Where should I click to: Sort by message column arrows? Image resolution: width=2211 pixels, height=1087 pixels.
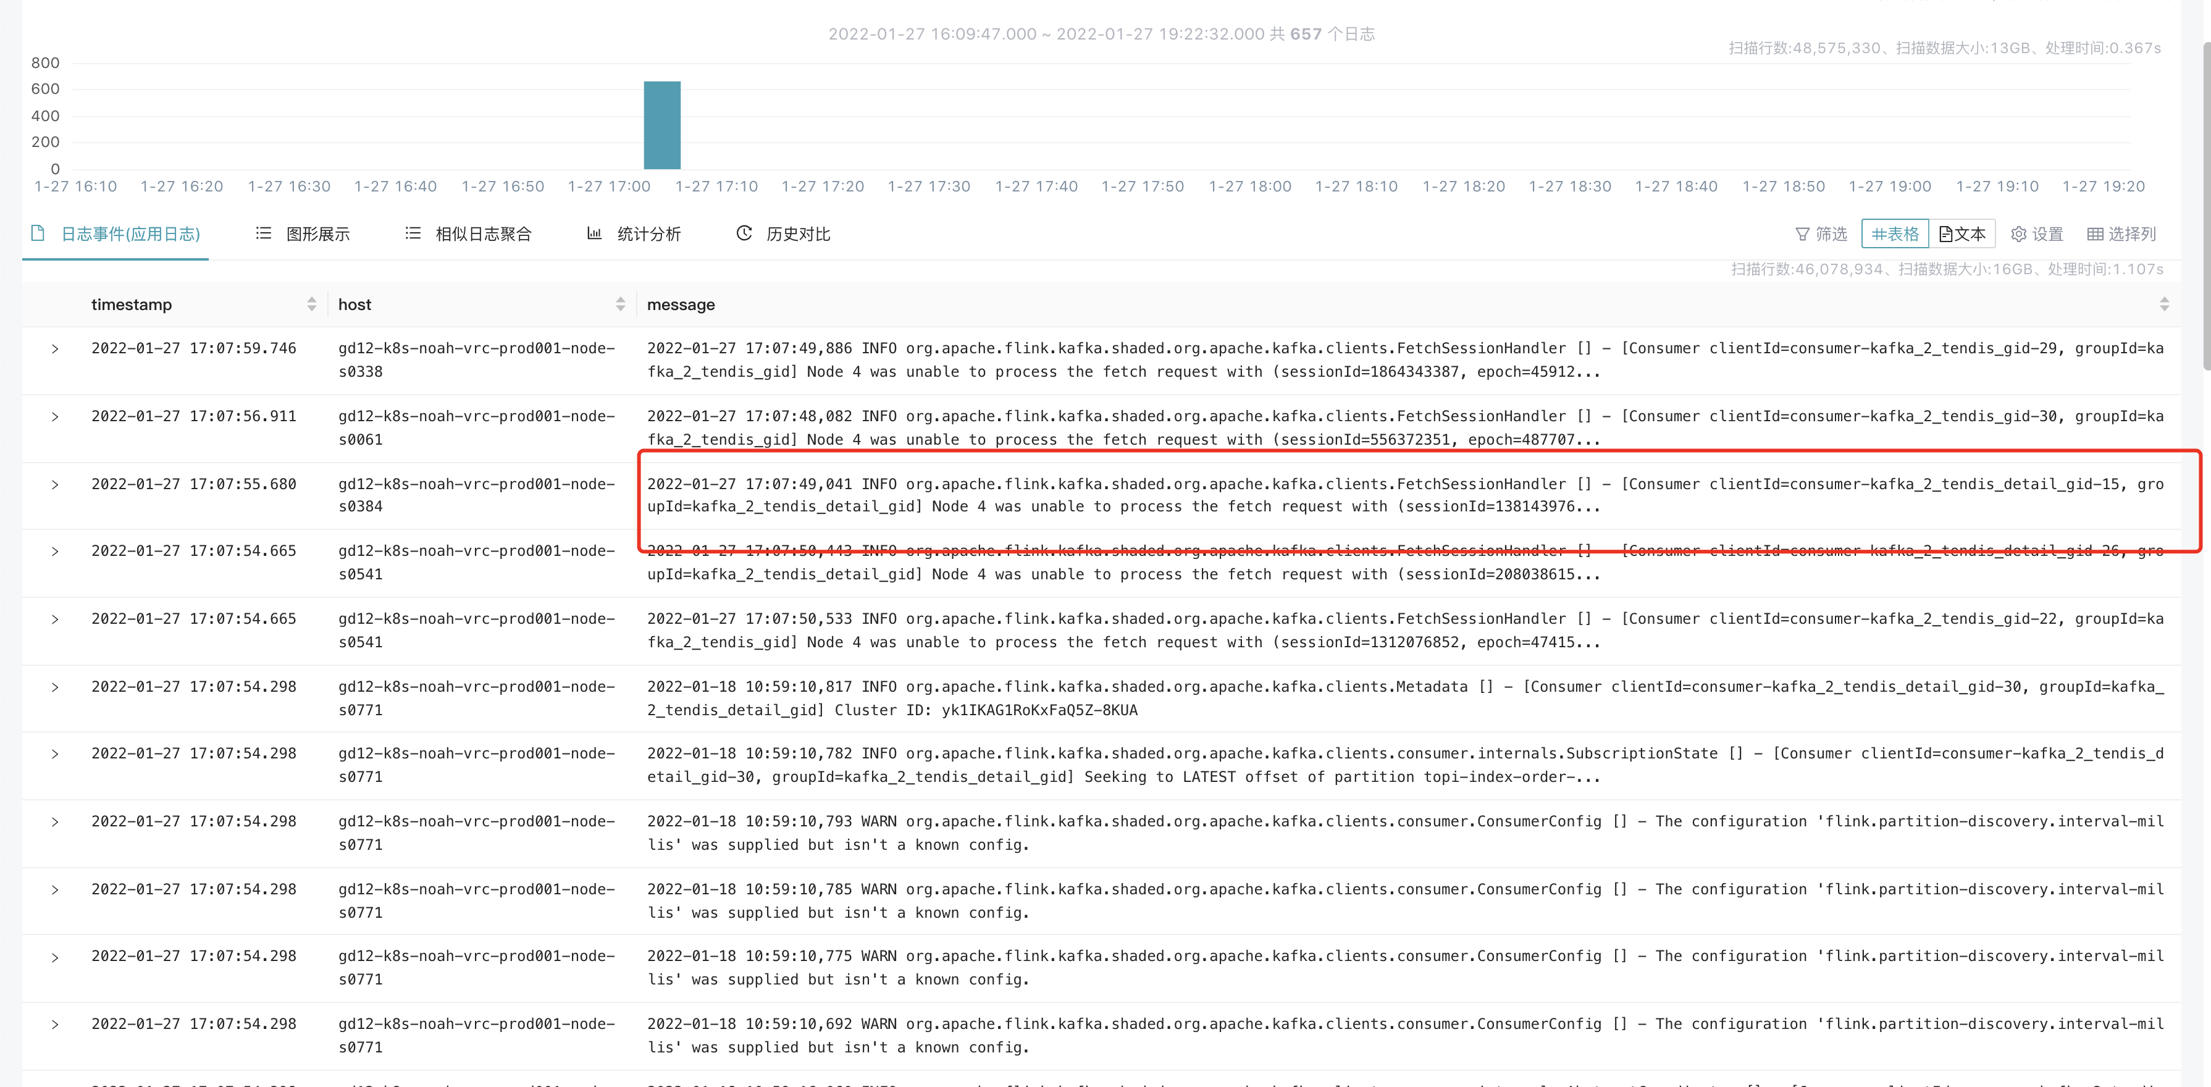(x=2164, y=304)
